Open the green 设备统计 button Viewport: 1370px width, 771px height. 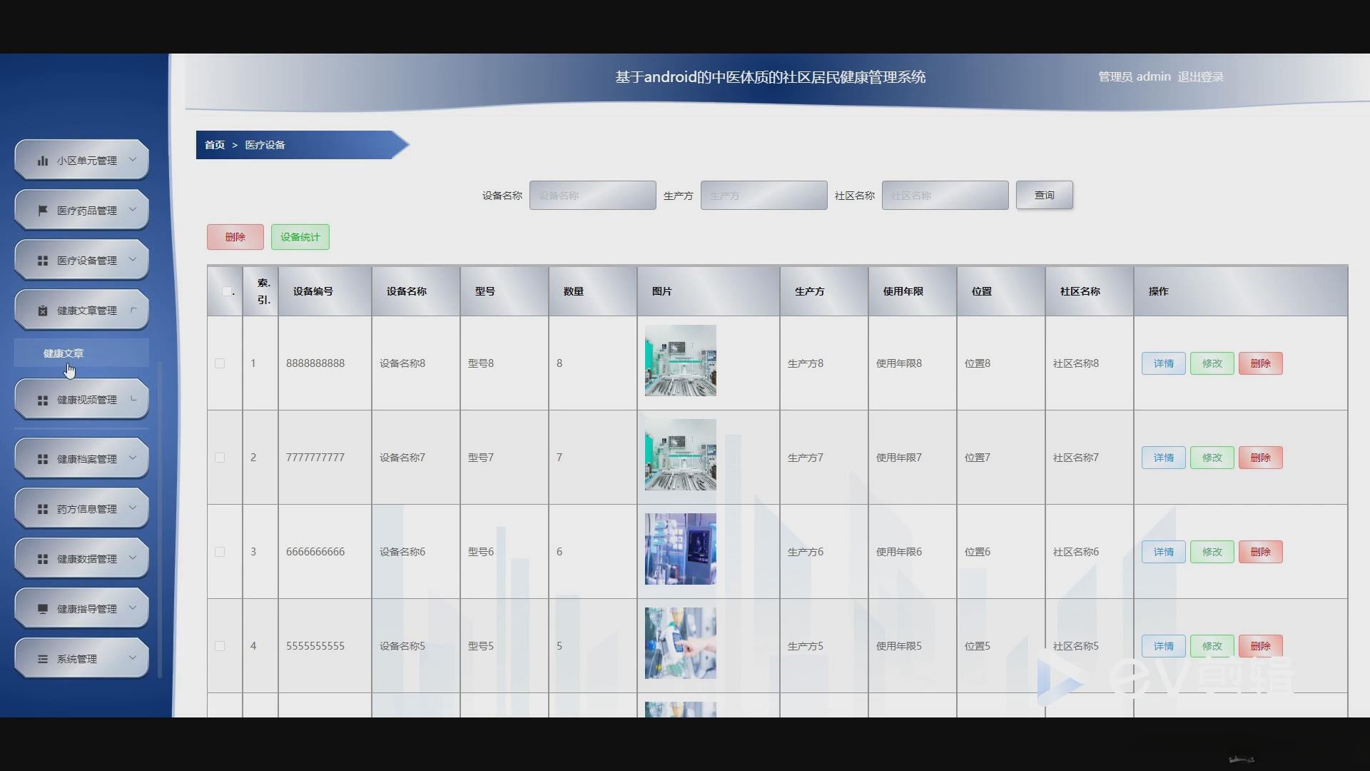pos(300,237)
